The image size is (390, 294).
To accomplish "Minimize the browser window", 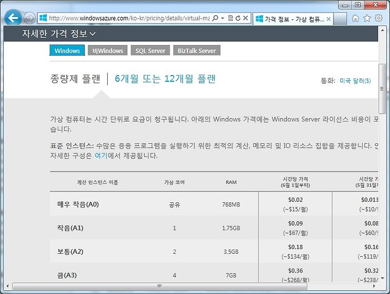I will (x=345, y=5).
